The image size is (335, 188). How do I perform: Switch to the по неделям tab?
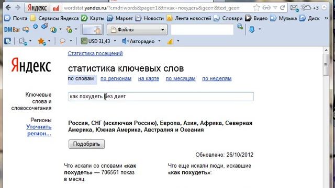[x=217, y=78]
